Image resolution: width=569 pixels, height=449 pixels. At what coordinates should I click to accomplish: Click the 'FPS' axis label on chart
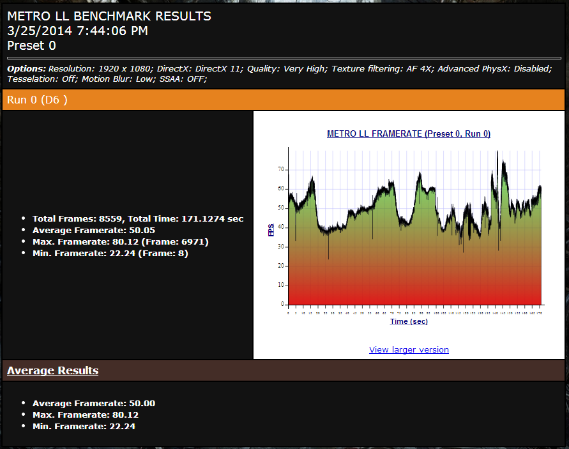271,230
